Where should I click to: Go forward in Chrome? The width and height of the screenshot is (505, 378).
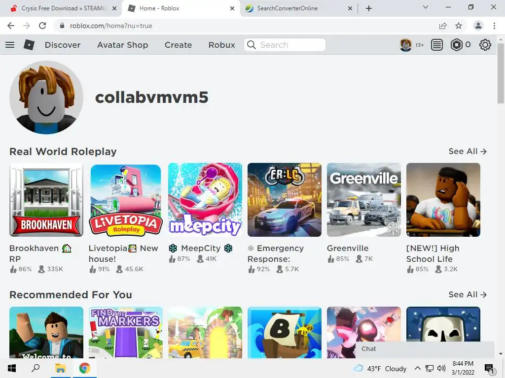click(x=27, y=26)
